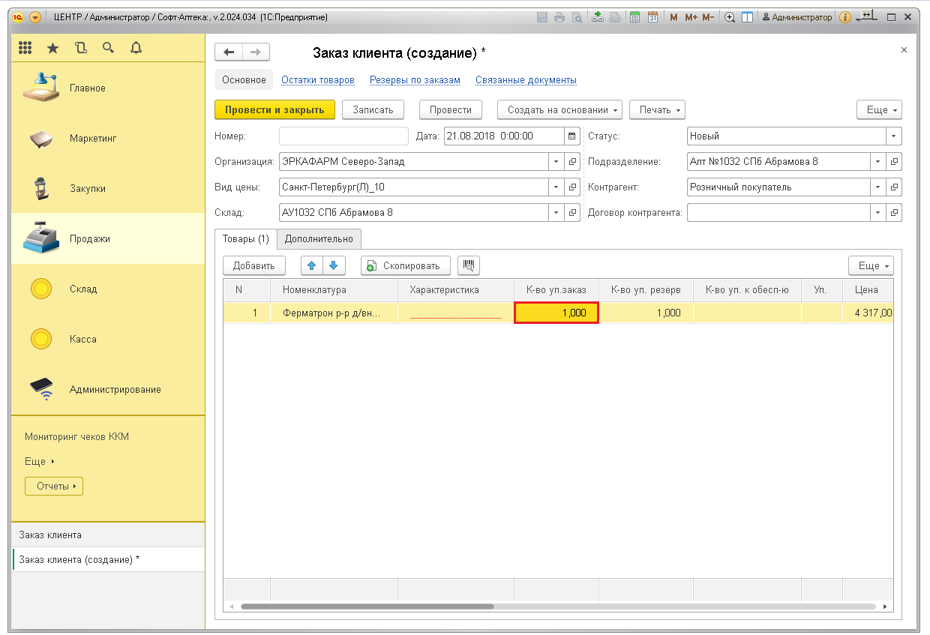The image size is (930, 635).
Task: Open the Остатки товаров link
Action: pos(317,80)
